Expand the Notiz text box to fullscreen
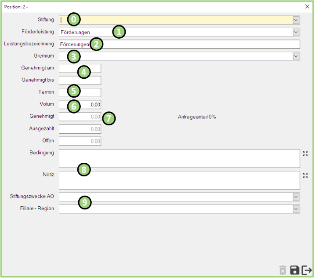This screenshot has width=315, height=278. (305, 175)
